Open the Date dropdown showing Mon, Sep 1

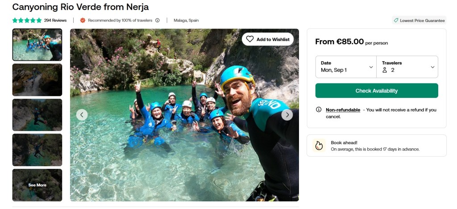tap(346, 67)
